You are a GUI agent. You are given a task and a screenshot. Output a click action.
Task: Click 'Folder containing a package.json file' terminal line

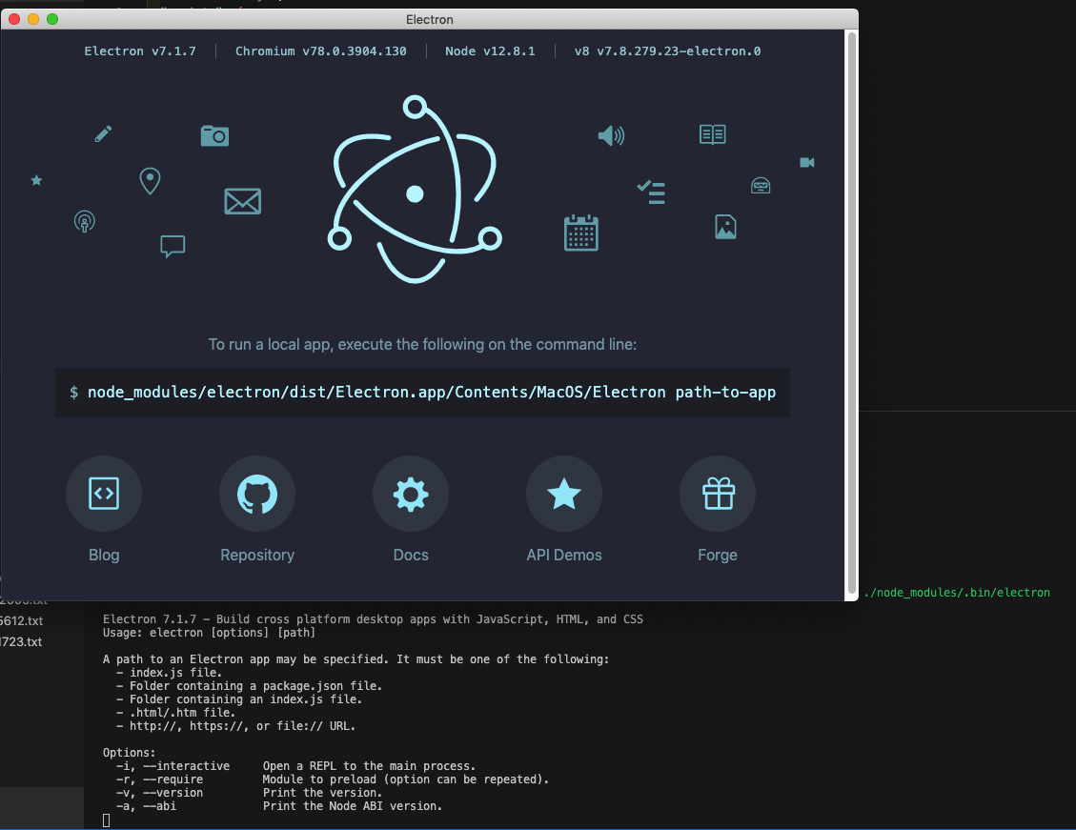[x=249, y=686]
